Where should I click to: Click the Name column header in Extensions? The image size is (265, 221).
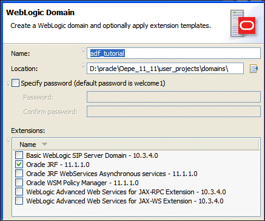pos(136,144)
